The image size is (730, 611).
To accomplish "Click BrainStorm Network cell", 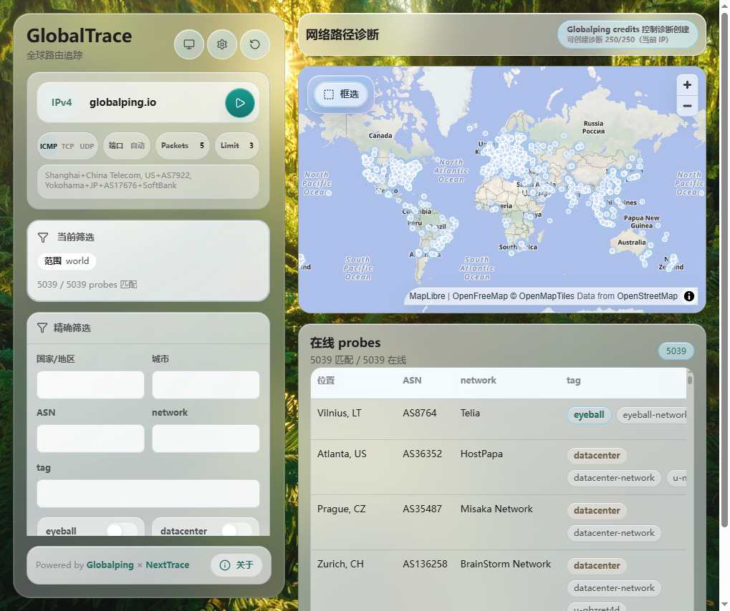I will click(505, 564).
